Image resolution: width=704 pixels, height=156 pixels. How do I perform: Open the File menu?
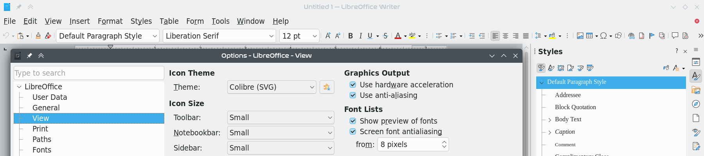(10, 21)
